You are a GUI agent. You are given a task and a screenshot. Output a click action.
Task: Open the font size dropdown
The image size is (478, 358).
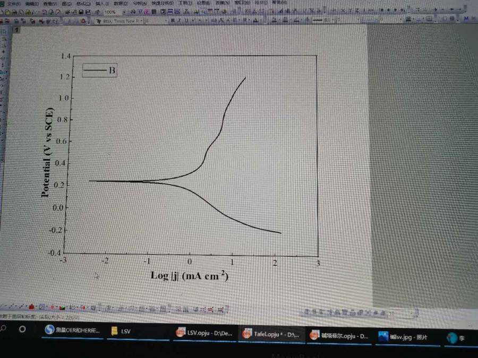click(166, 21)
